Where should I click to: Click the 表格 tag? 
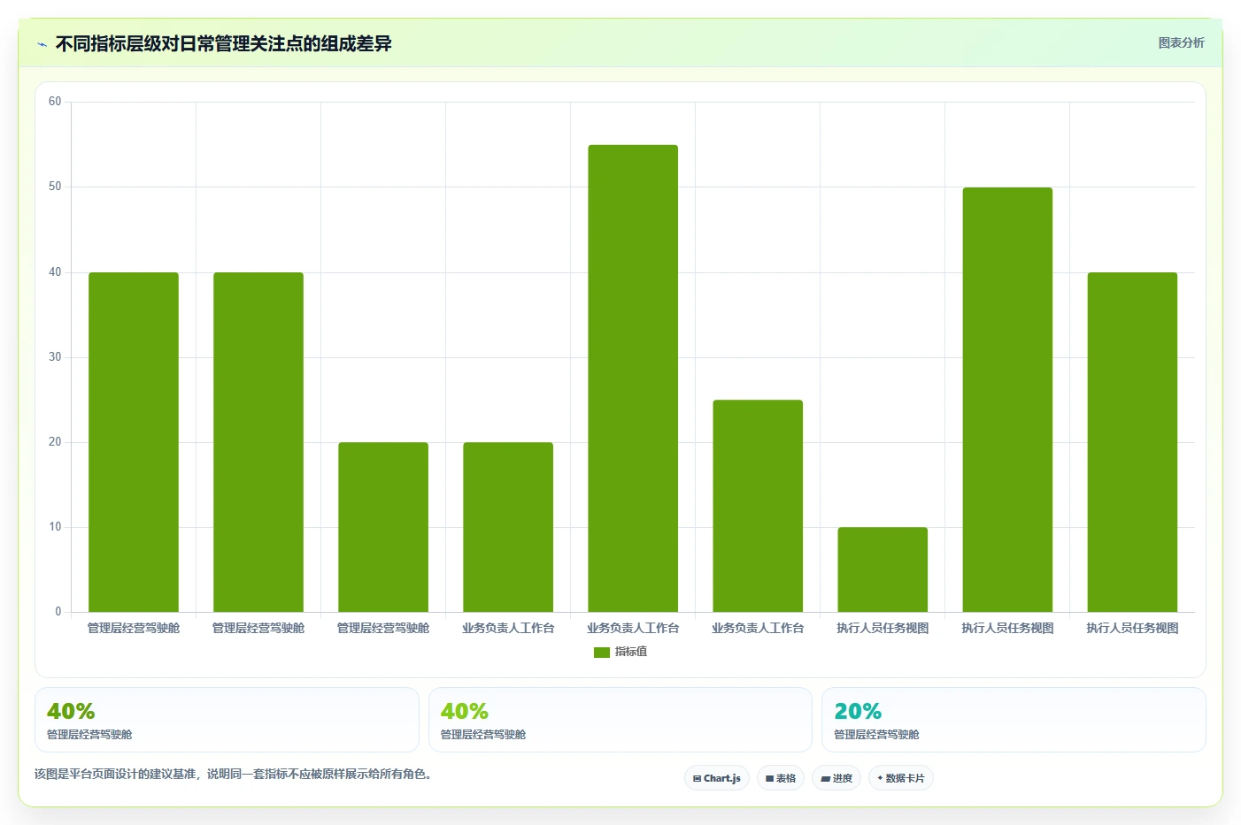click(781, 778)
